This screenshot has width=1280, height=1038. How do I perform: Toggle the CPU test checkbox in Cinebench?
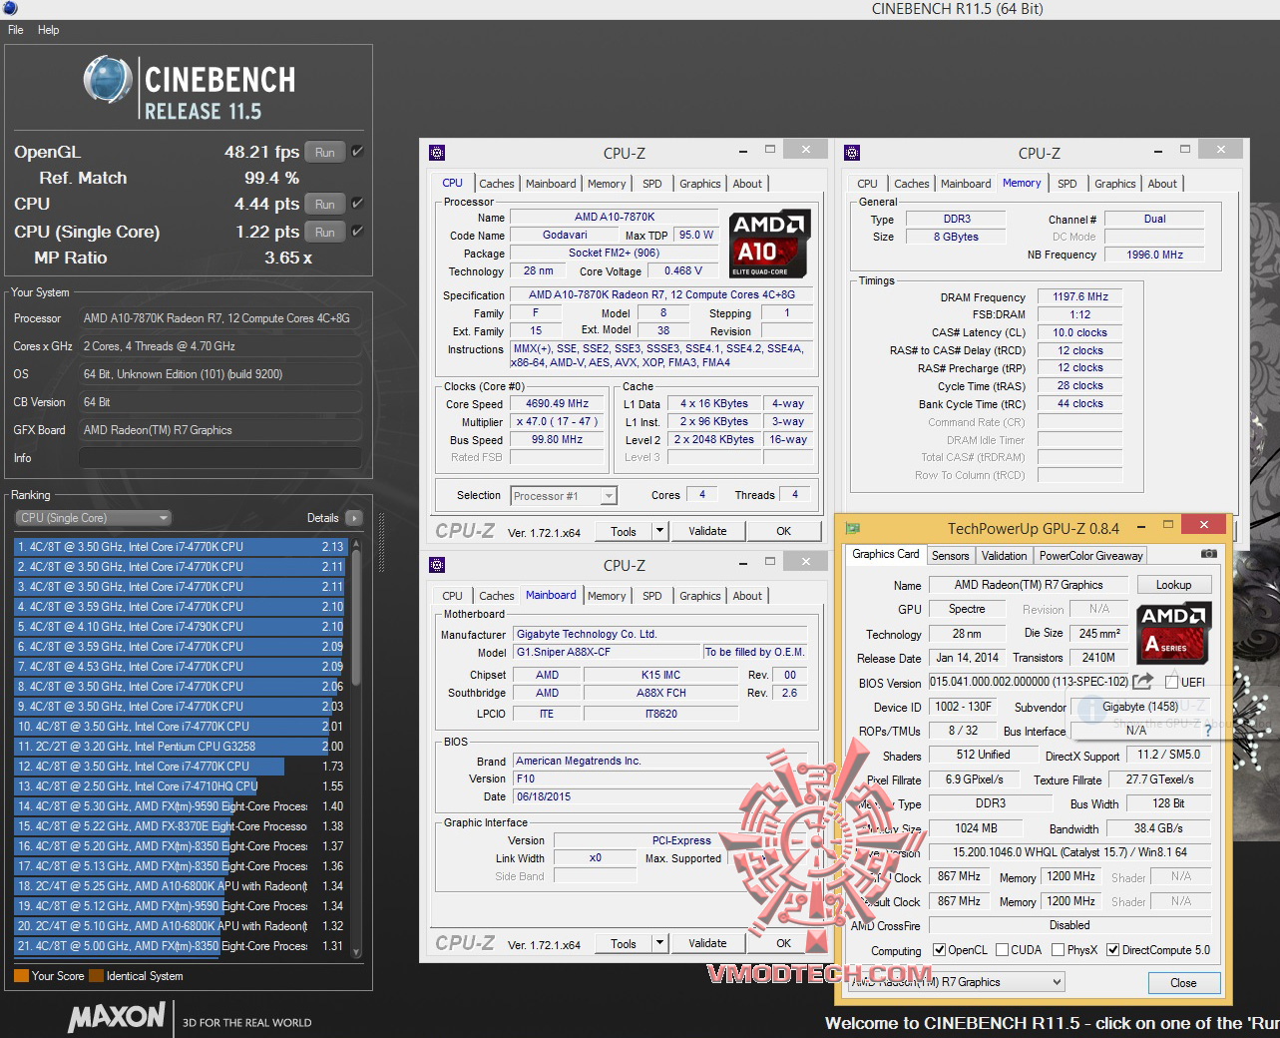pos(357,204)
